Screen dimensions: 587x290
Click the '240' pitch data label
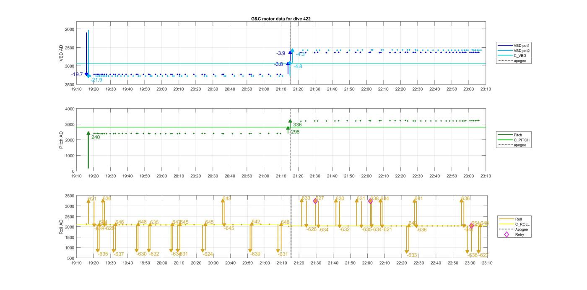(x=96, y=137)
